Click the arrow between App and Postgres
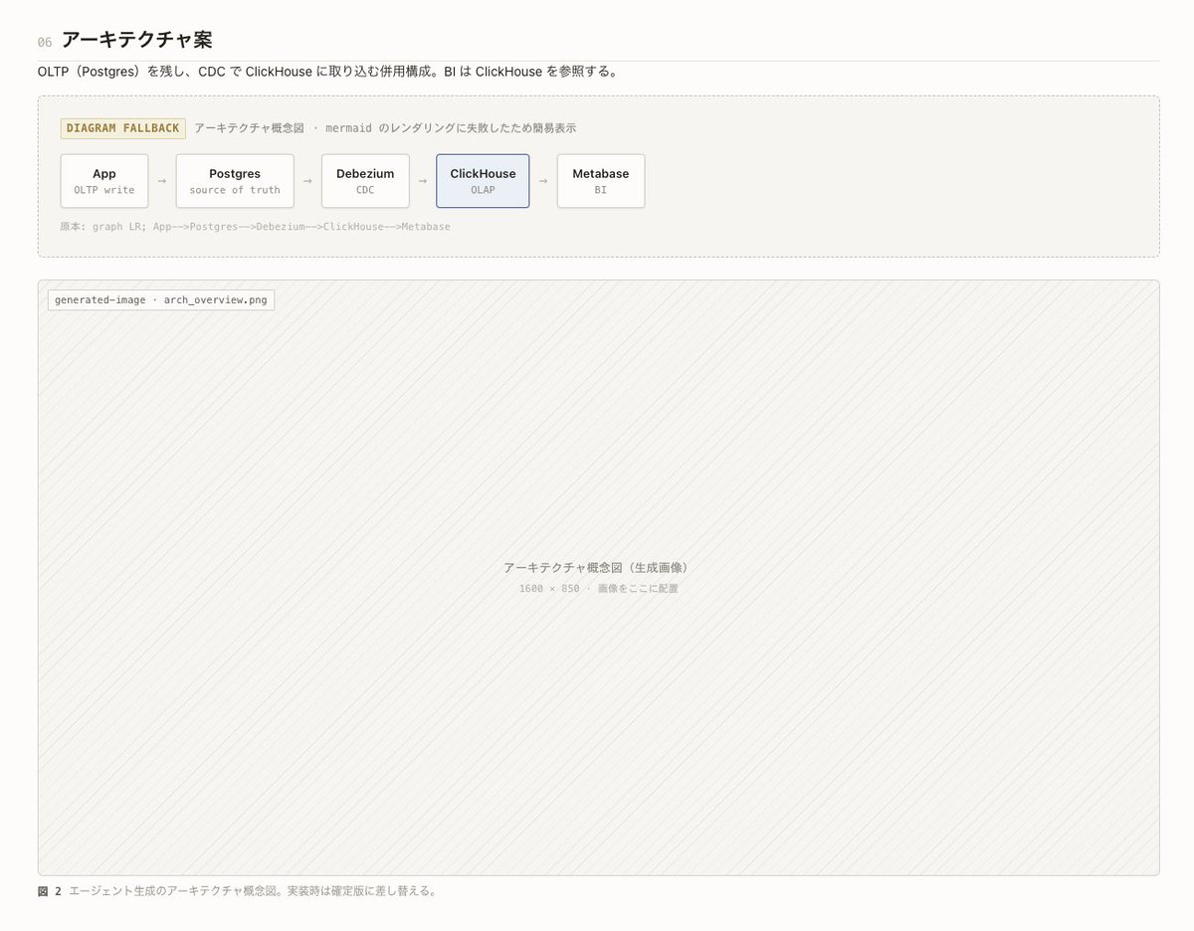Screen dimensions: 1194x931 coord(162,181)
